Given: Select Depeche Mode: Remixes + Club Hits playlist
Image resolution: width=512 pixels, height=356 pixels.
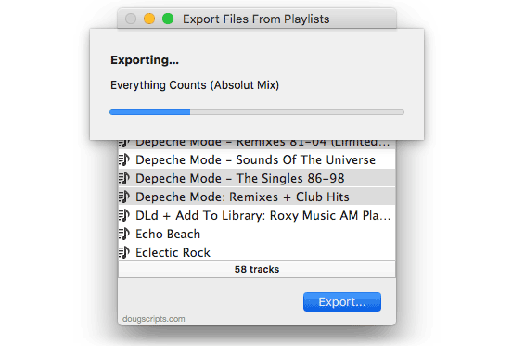Looking at the screenshot, I should point(257,197).
